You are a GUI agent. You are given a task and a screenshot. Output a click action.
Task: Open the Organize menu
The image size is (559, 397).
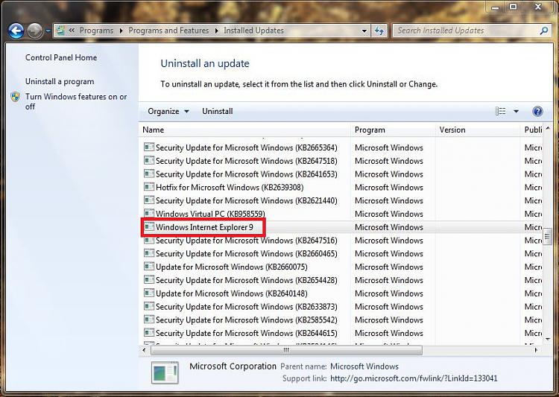pyautogui.click(x=168, y=111)
